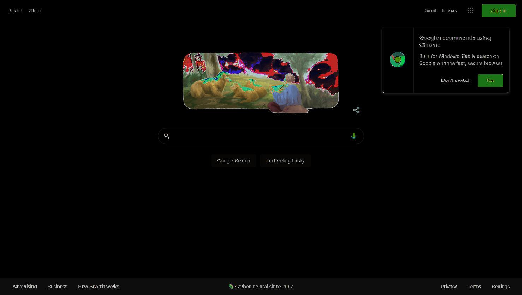Open the Business footer link
This screenshot has height=295, width=522.
57,287
